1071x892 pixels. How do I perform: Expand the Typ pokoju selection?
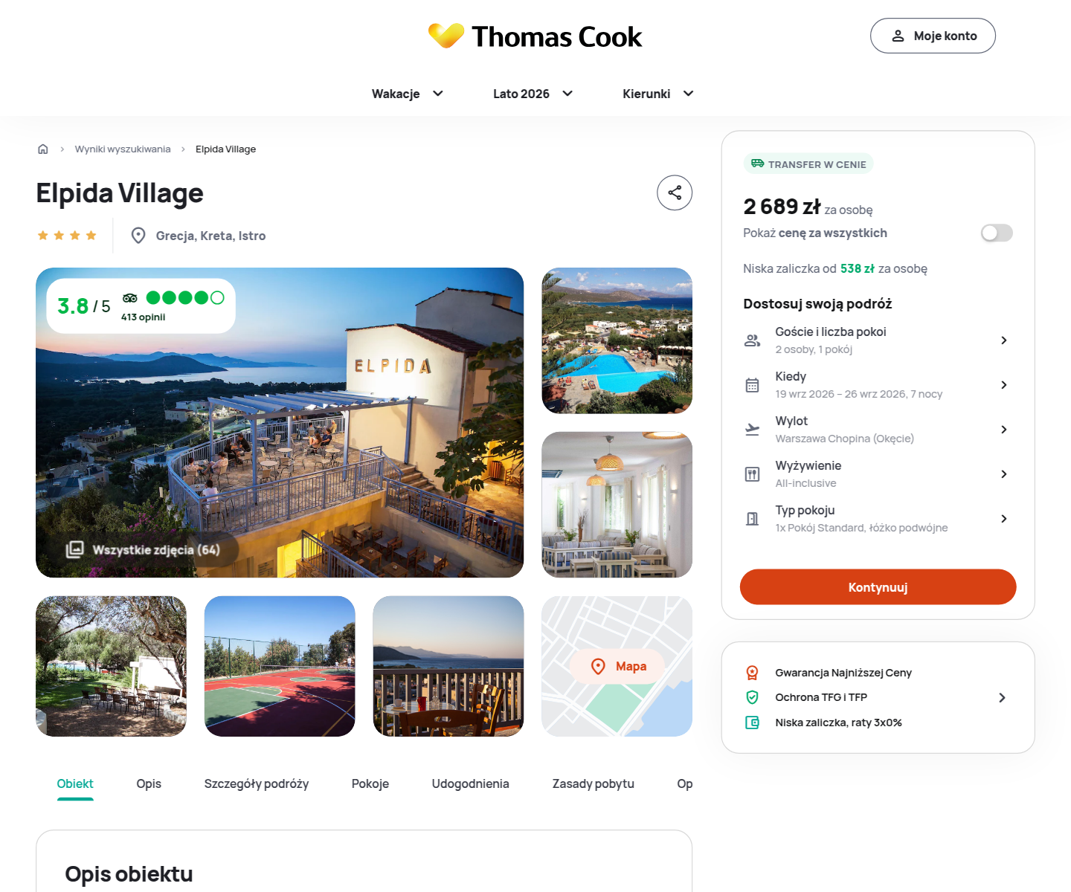(x=878, y=519)
